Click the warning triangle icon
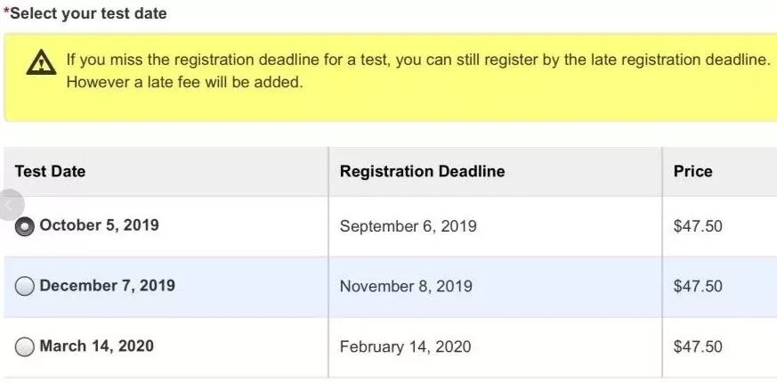This screenshot has height=383, width=777. [41, 62]
